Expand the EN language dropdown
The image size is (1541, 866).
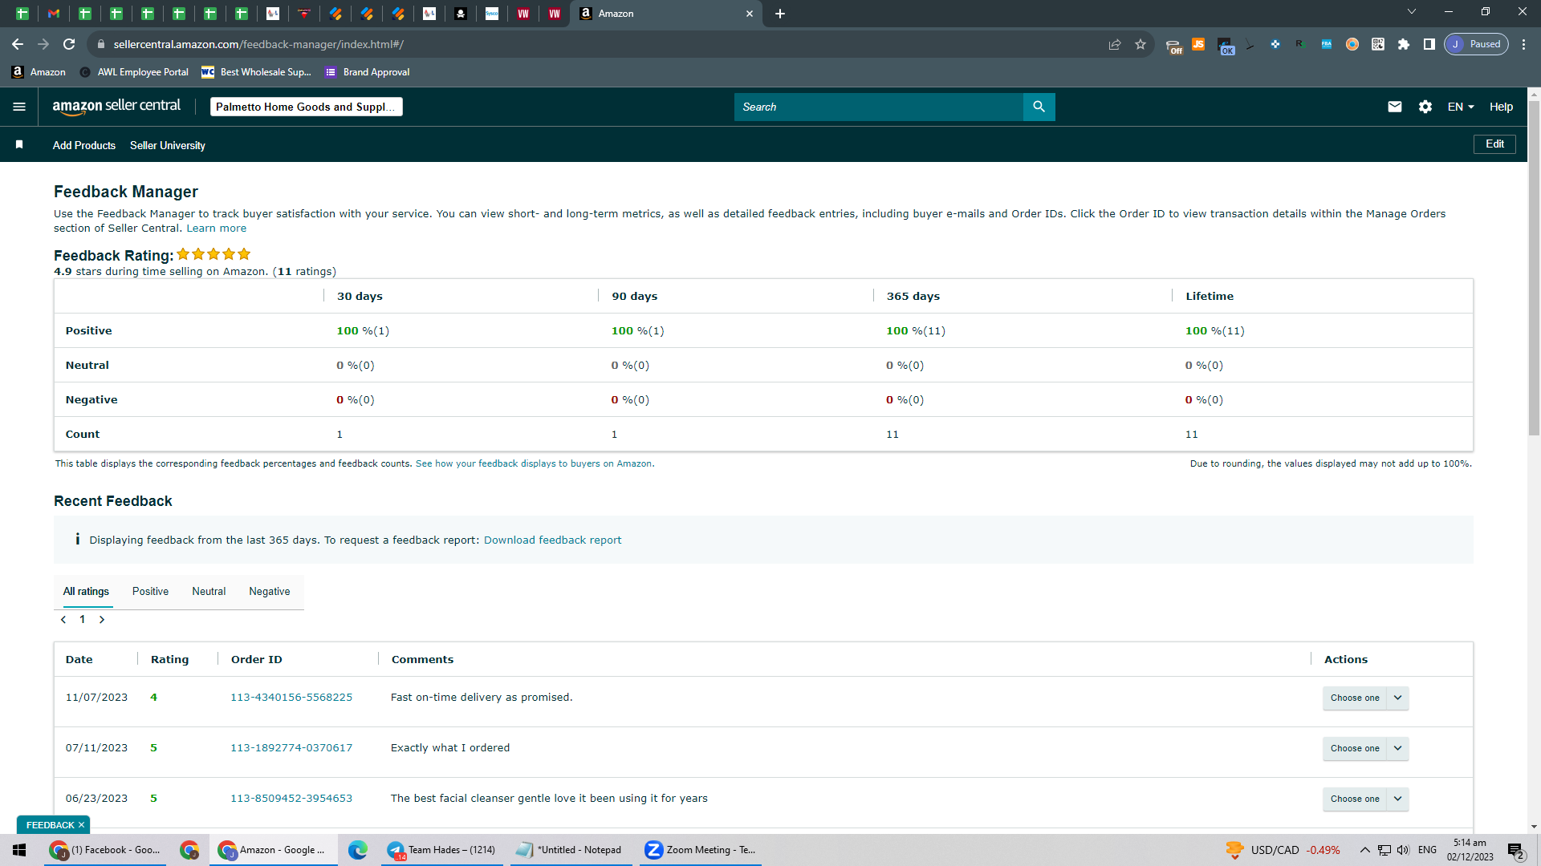pyautogui.click(x=1461, y=107)
